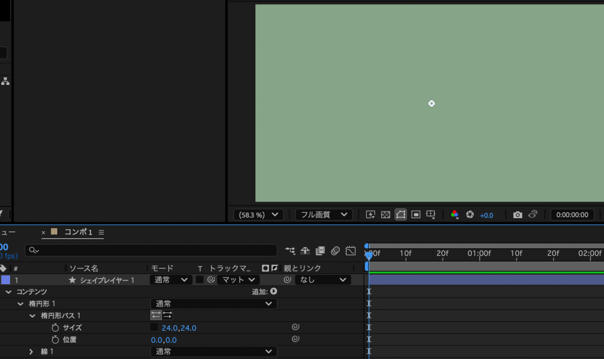
Task: Click the timeline layer search field
Action: click(155, 251)
